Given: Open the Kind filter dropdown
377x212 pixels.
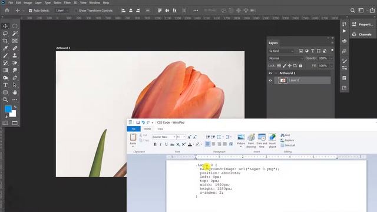Looking at the screenshot, I should (282, 51).
